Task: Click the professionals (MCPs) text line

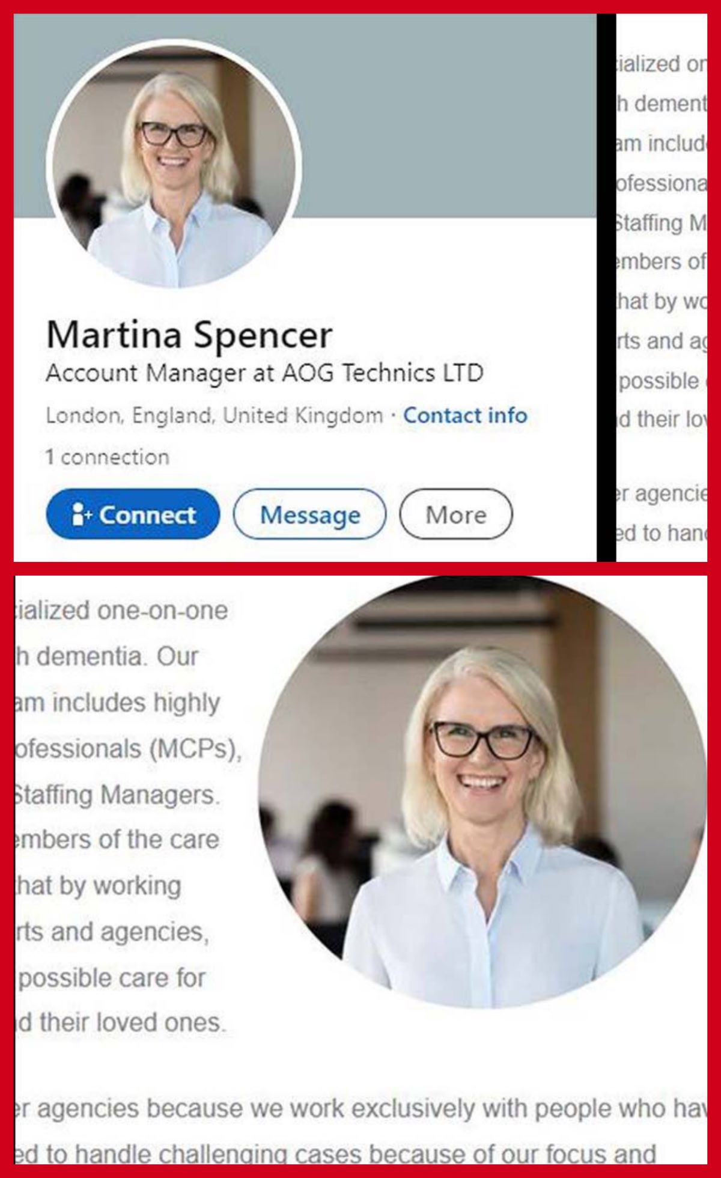Action: [x=128, y=749]
